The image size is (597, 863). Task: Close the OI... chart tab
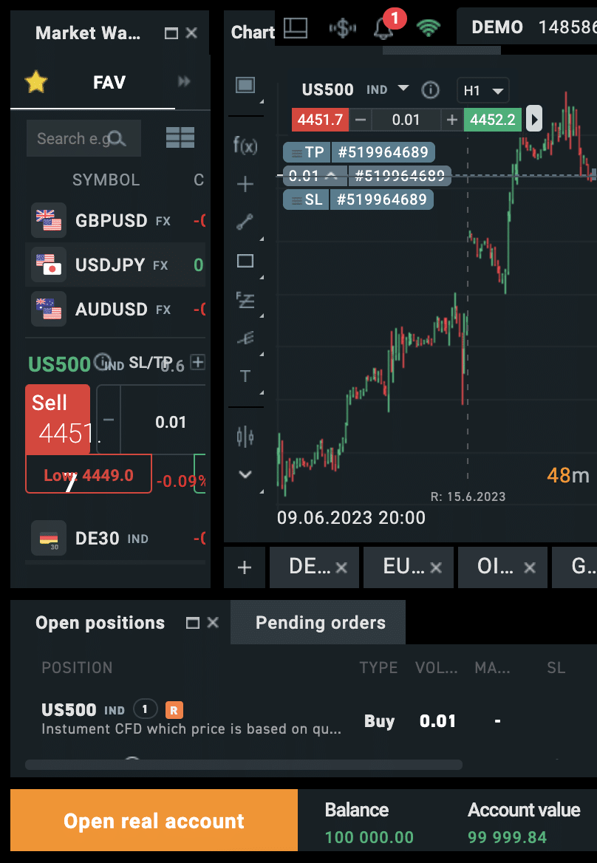530,567
